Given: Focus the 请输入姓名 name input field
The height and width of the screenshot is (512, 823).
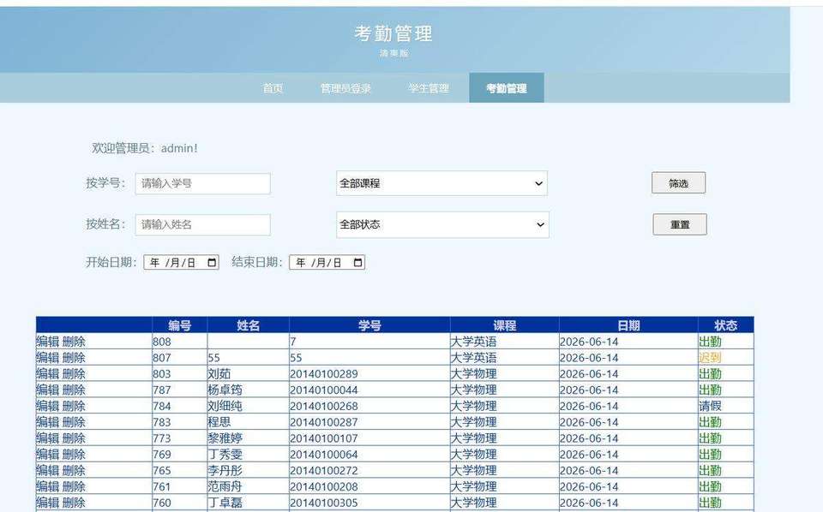Looking at the screenshot, I should [x=202, y=224].
